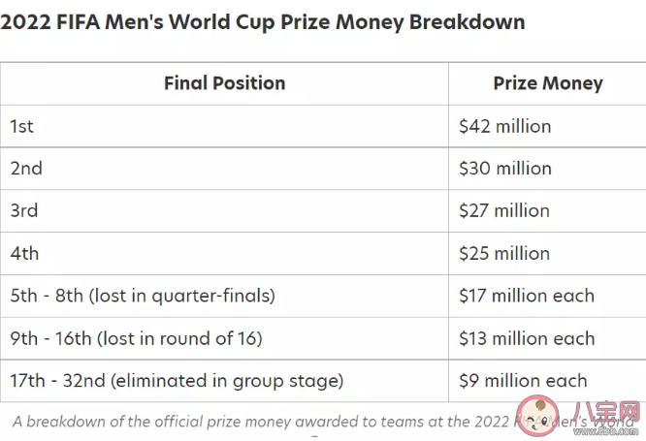The image size is (646, 441).
Task: Select the Prize Money column header
Action: click(x=547, y=83)
